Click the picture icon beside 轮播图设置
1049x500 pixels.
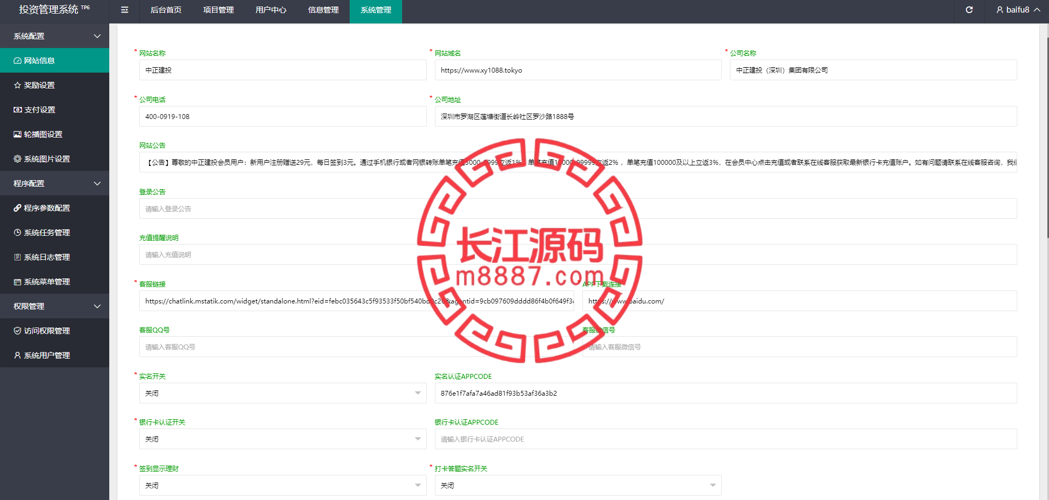[17, 134]
